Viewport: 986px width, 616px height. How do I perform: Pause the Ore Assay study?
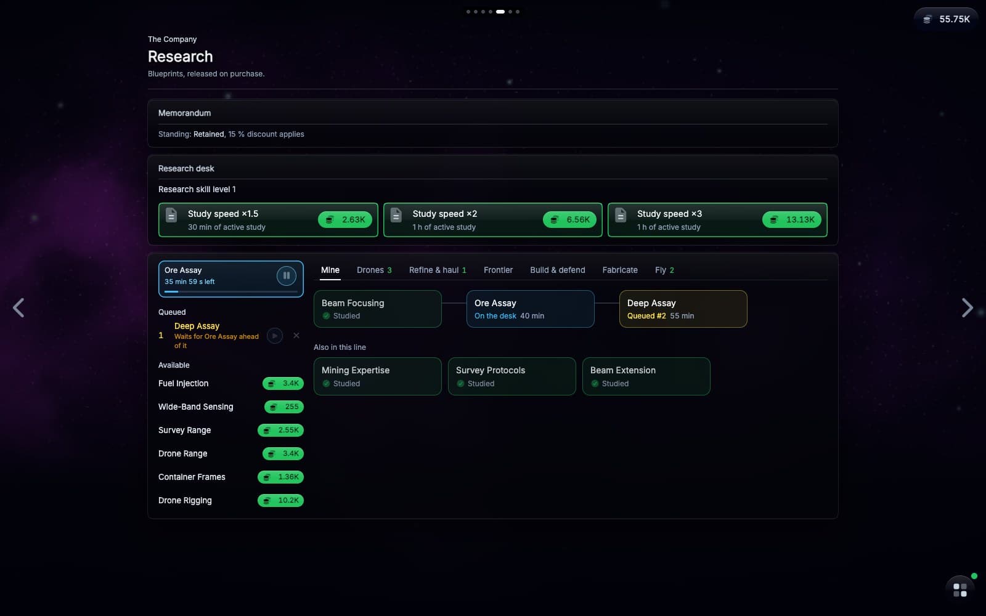[286, 276]
